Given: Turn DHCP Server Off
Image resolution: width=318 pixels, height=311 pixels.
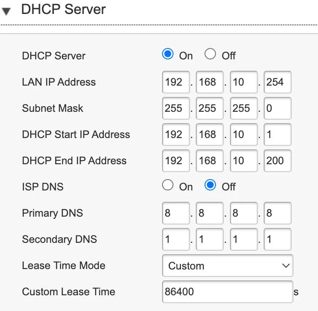Looking at the screenshot, I should [210, 55].
